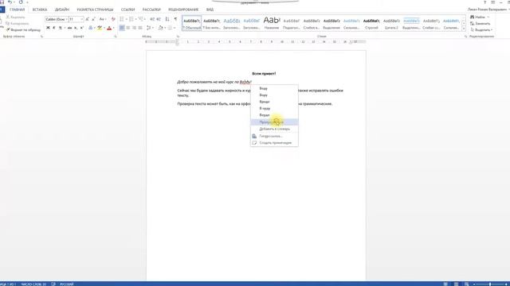Apply the red font color (A with red bar)

click(109, 29)
